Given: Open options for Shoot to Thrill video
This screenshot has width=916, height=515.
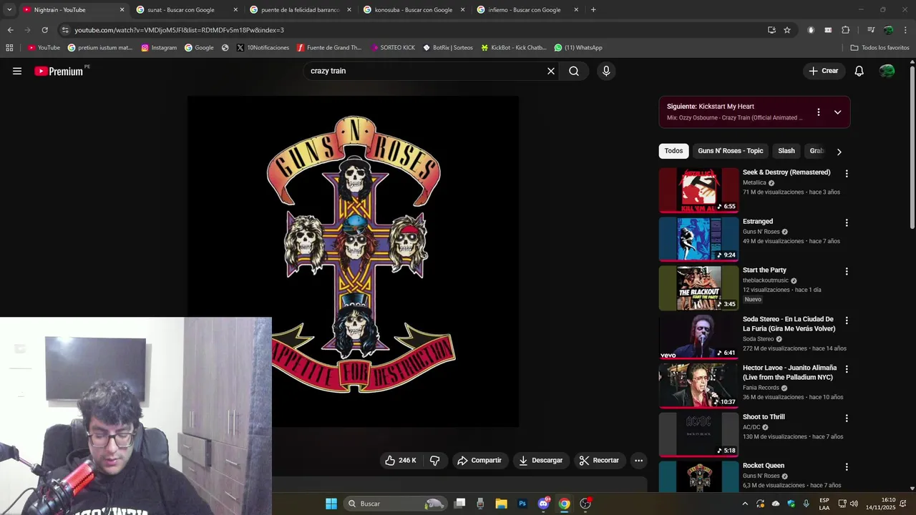Looking at the screenshot, I should click(847, 418).
